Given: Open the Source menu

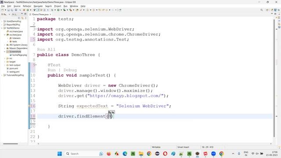Looking at the screenshot, I should [x=17, y=6].
